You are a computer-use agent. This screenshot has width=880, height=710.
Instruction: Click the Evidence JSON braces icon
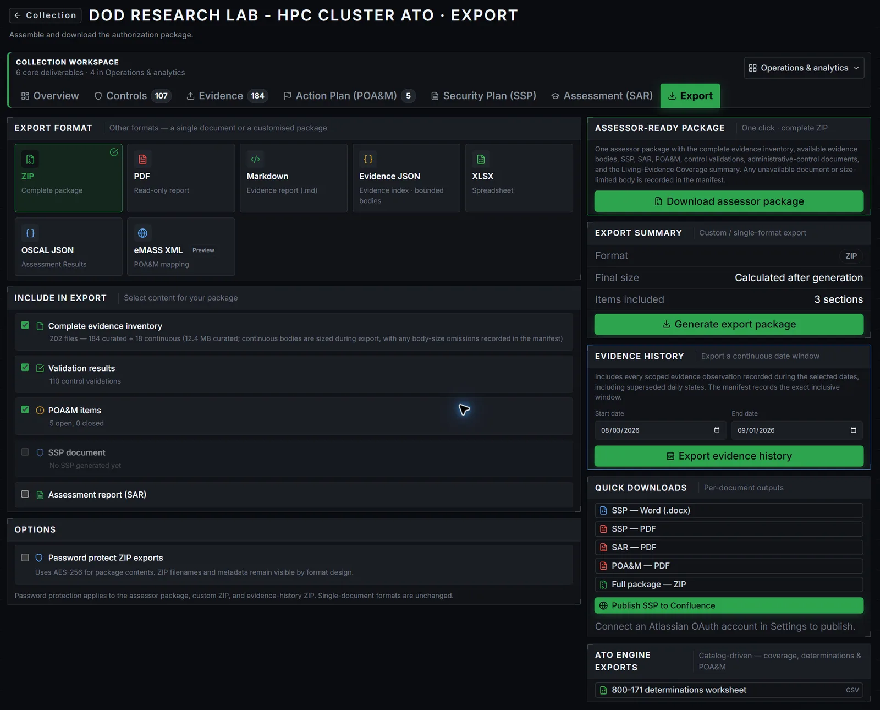[368, 159]
